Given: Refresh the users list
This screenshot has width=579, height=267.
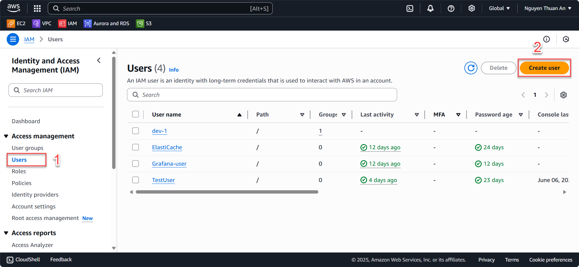Looking at the screenshot, I should 471,68.
